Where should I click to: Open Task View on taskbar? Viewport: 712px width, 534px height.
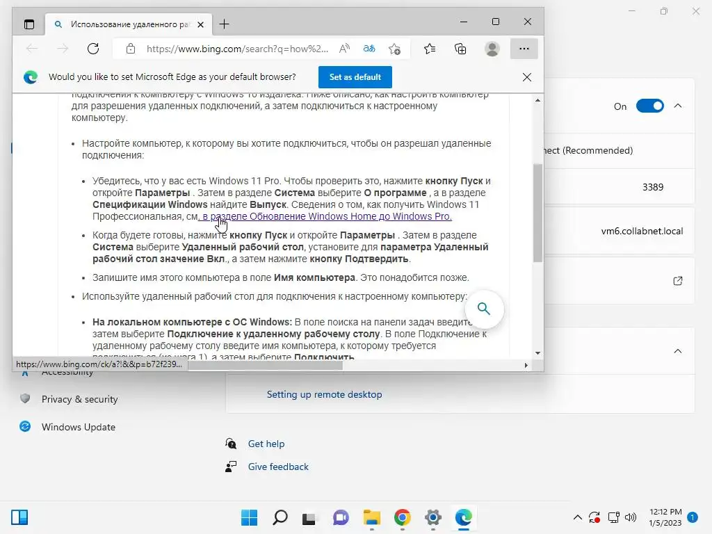tap(309, 517)
